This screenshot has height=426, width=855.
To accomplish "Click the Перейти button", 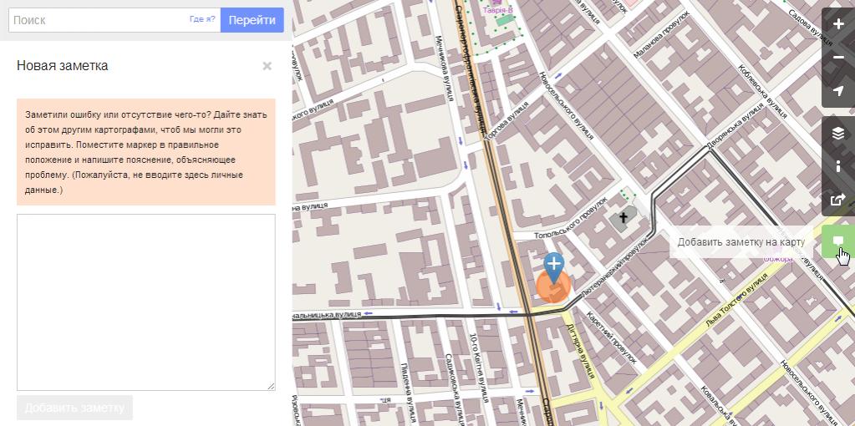I will (252, 20).
